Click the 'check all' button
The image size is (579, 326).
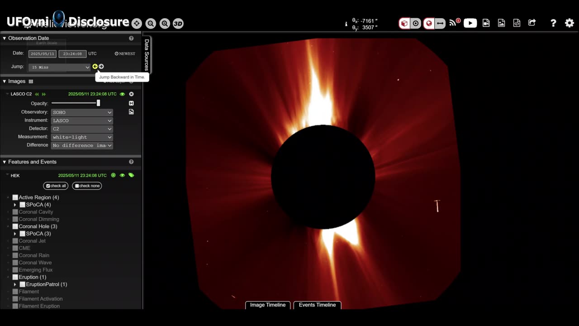(56, 186)
